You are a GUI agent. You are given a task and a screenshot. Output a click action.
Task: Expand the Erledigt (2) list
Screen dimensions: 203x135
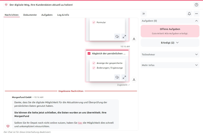coord(170,43)
